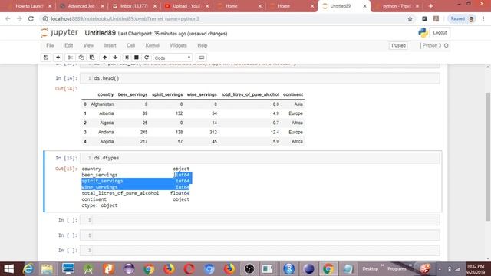Open a new browser tab
The image size is (491, 276).
point(431,6)
